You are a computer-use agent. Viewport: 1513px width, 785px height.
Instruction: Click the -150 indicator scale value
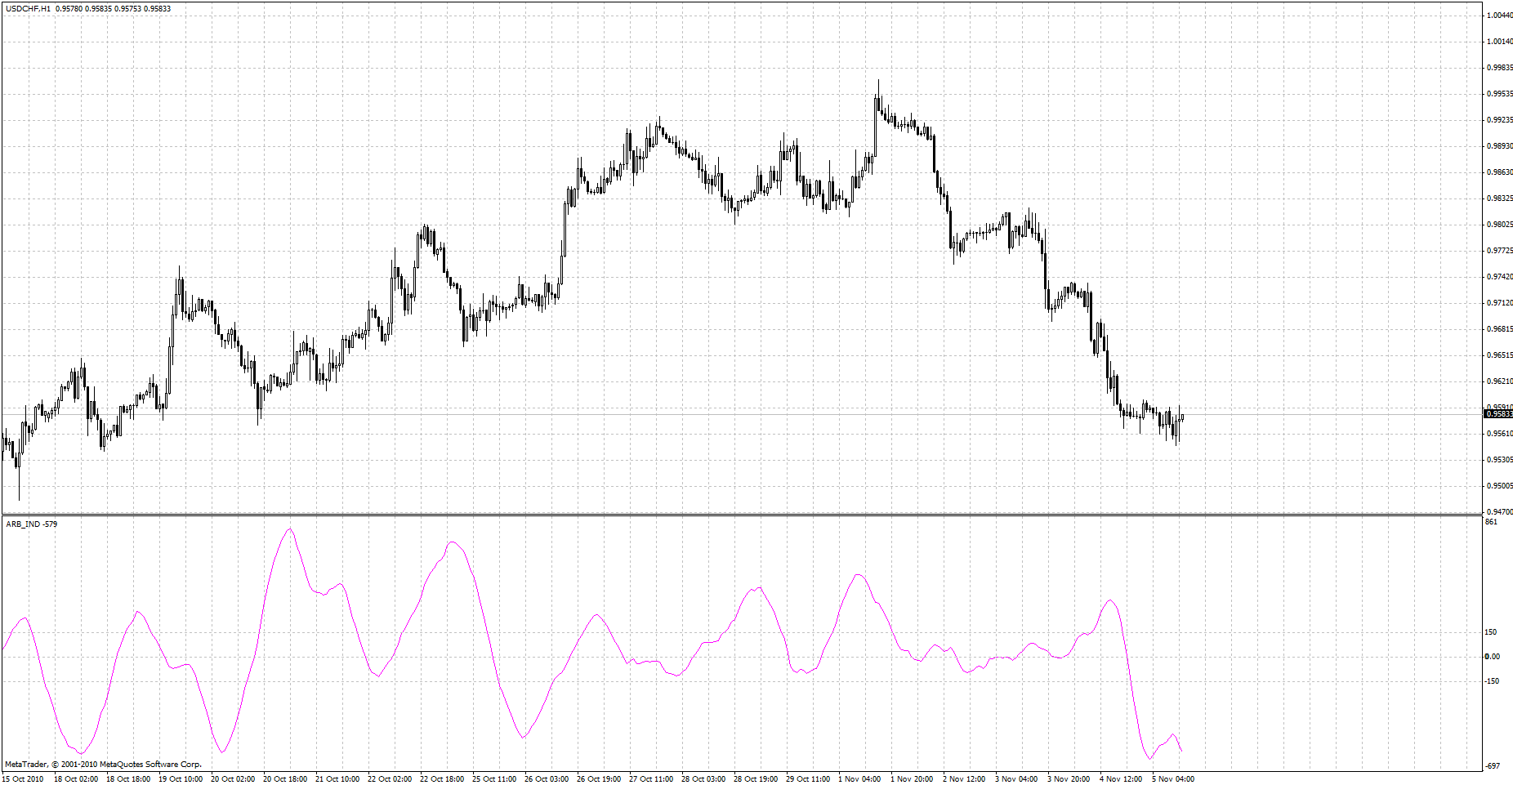tap(1492, 681)
